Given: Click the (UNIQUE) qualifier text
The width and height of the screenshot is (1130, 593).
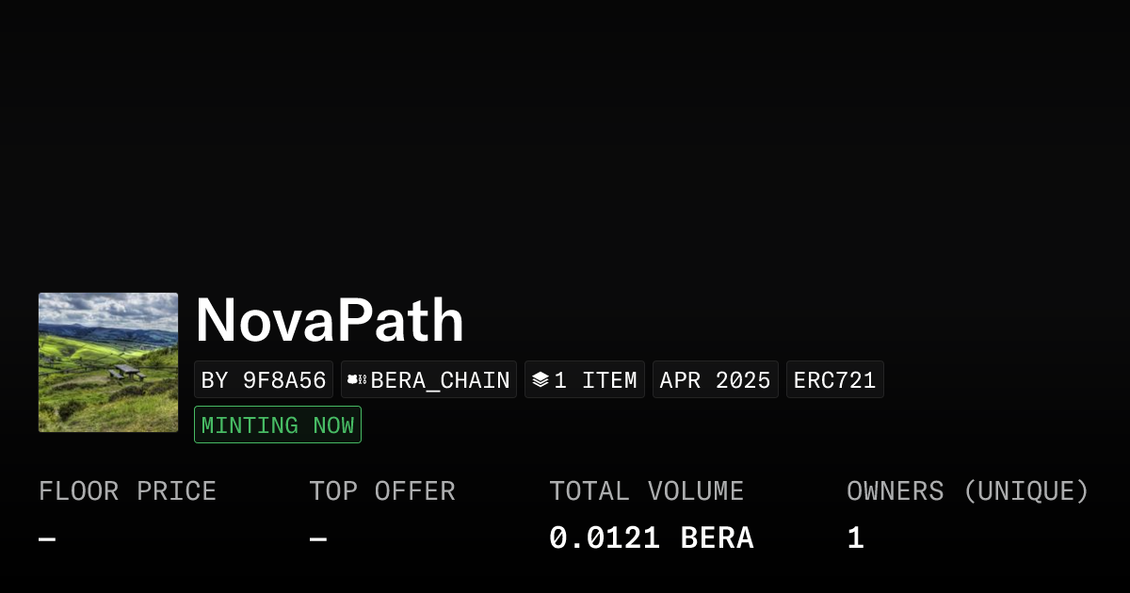Looking at the screenshot, I should coord(1026,491).
